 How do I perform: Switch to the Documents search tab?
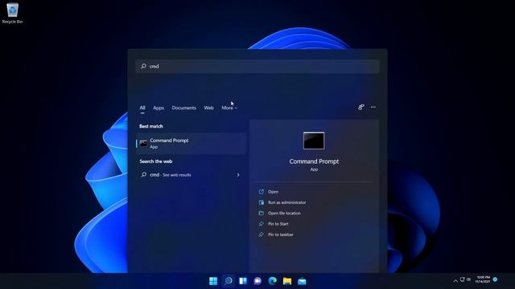click(184, 108)
